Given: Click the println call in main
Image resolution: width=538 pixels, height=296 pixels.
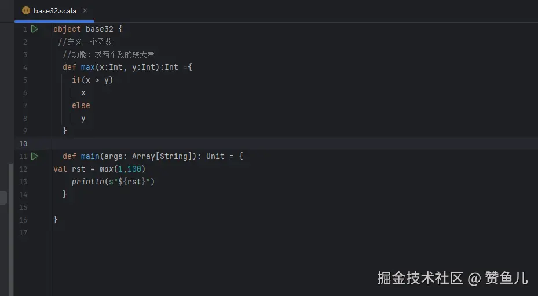Looking at the screenshot, I should tap(85, 182).
